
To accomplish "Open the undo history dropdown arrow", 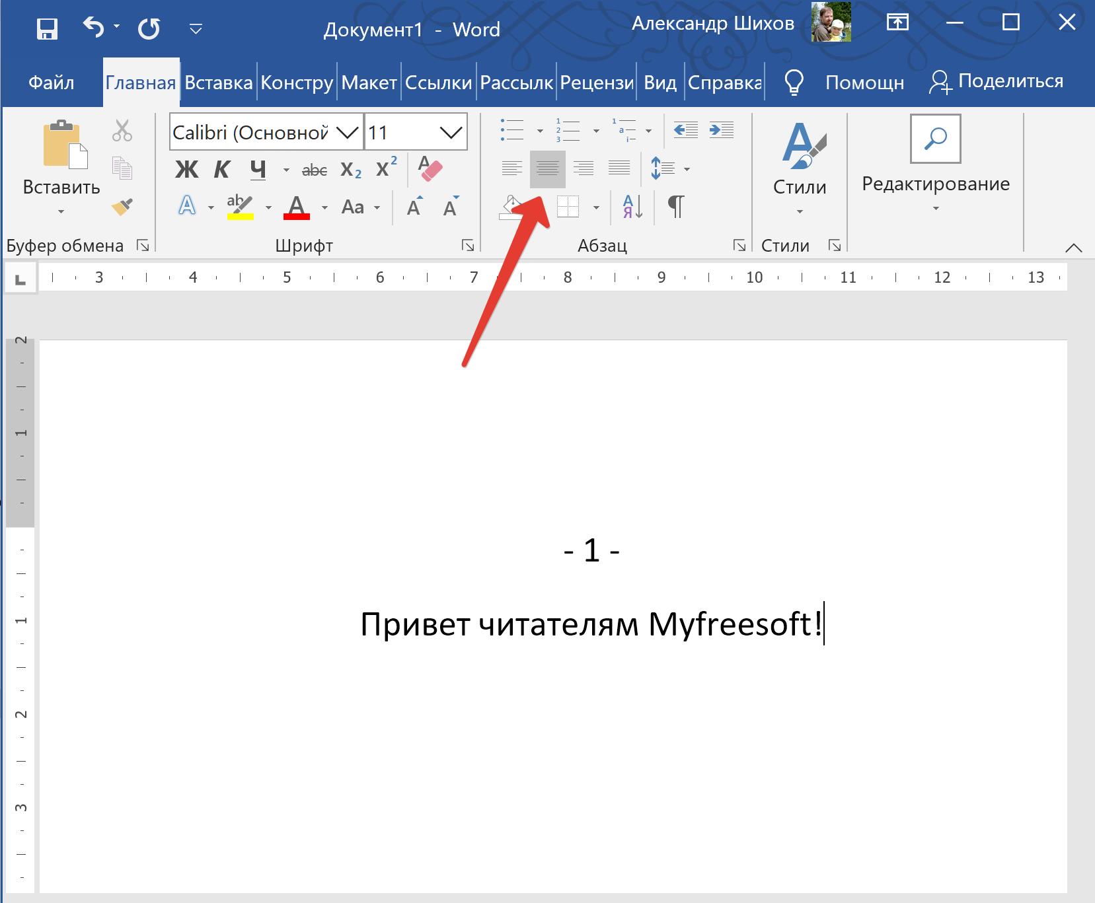I will (x=117, y=27).
